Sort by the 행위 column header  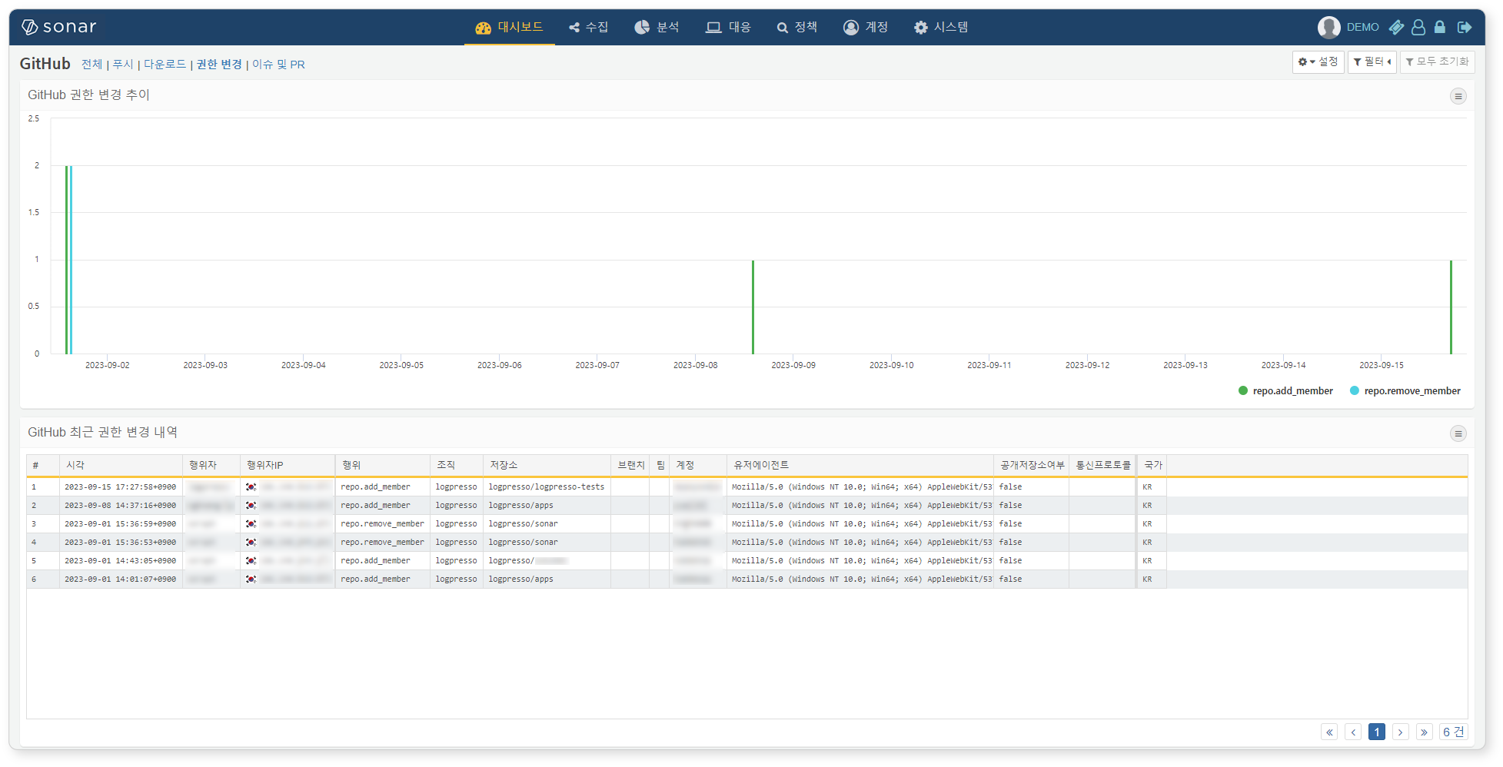pyautogui.click(x=383, y=465)
